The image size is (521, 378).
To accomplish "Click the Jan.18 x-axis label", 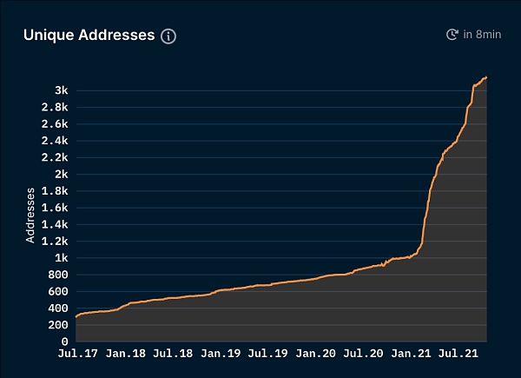I will pos(125,354).
